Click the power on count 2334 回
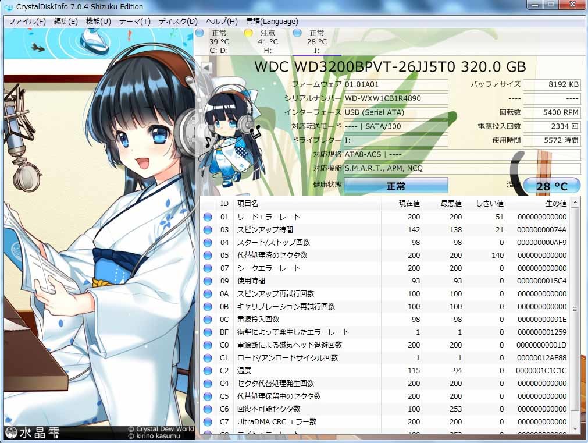 (551, 126)
